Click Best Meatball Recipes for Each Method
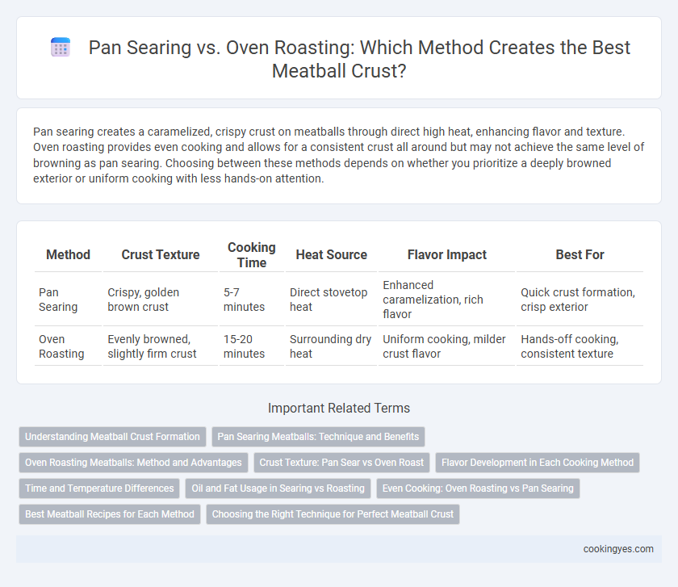The width and height of the screenshot is (678, 587). click(x=110, y=514)
